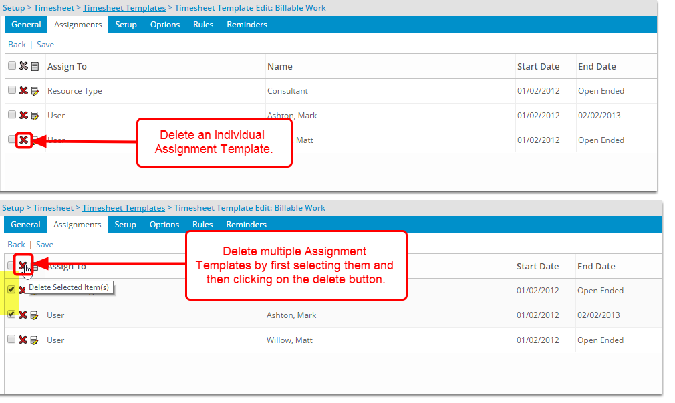Click the highlighted Delete Selected Item(s) header icon

[23, 265]
